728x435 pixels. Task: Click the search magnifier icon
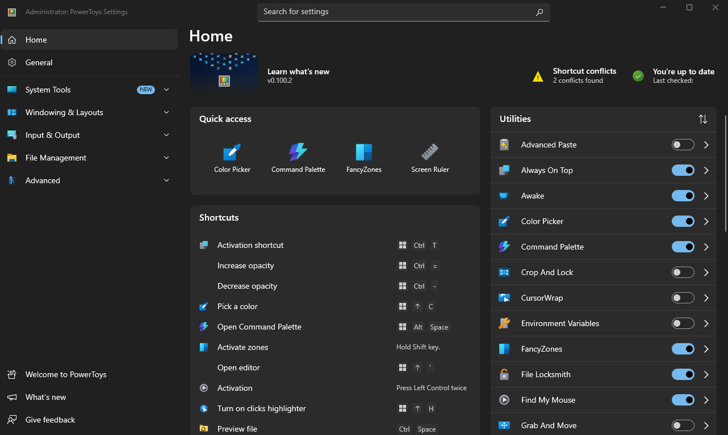tap(539, 12)
